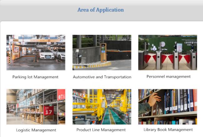Click the Personnel management caption
Screen dimensions: 203x137
168,77
